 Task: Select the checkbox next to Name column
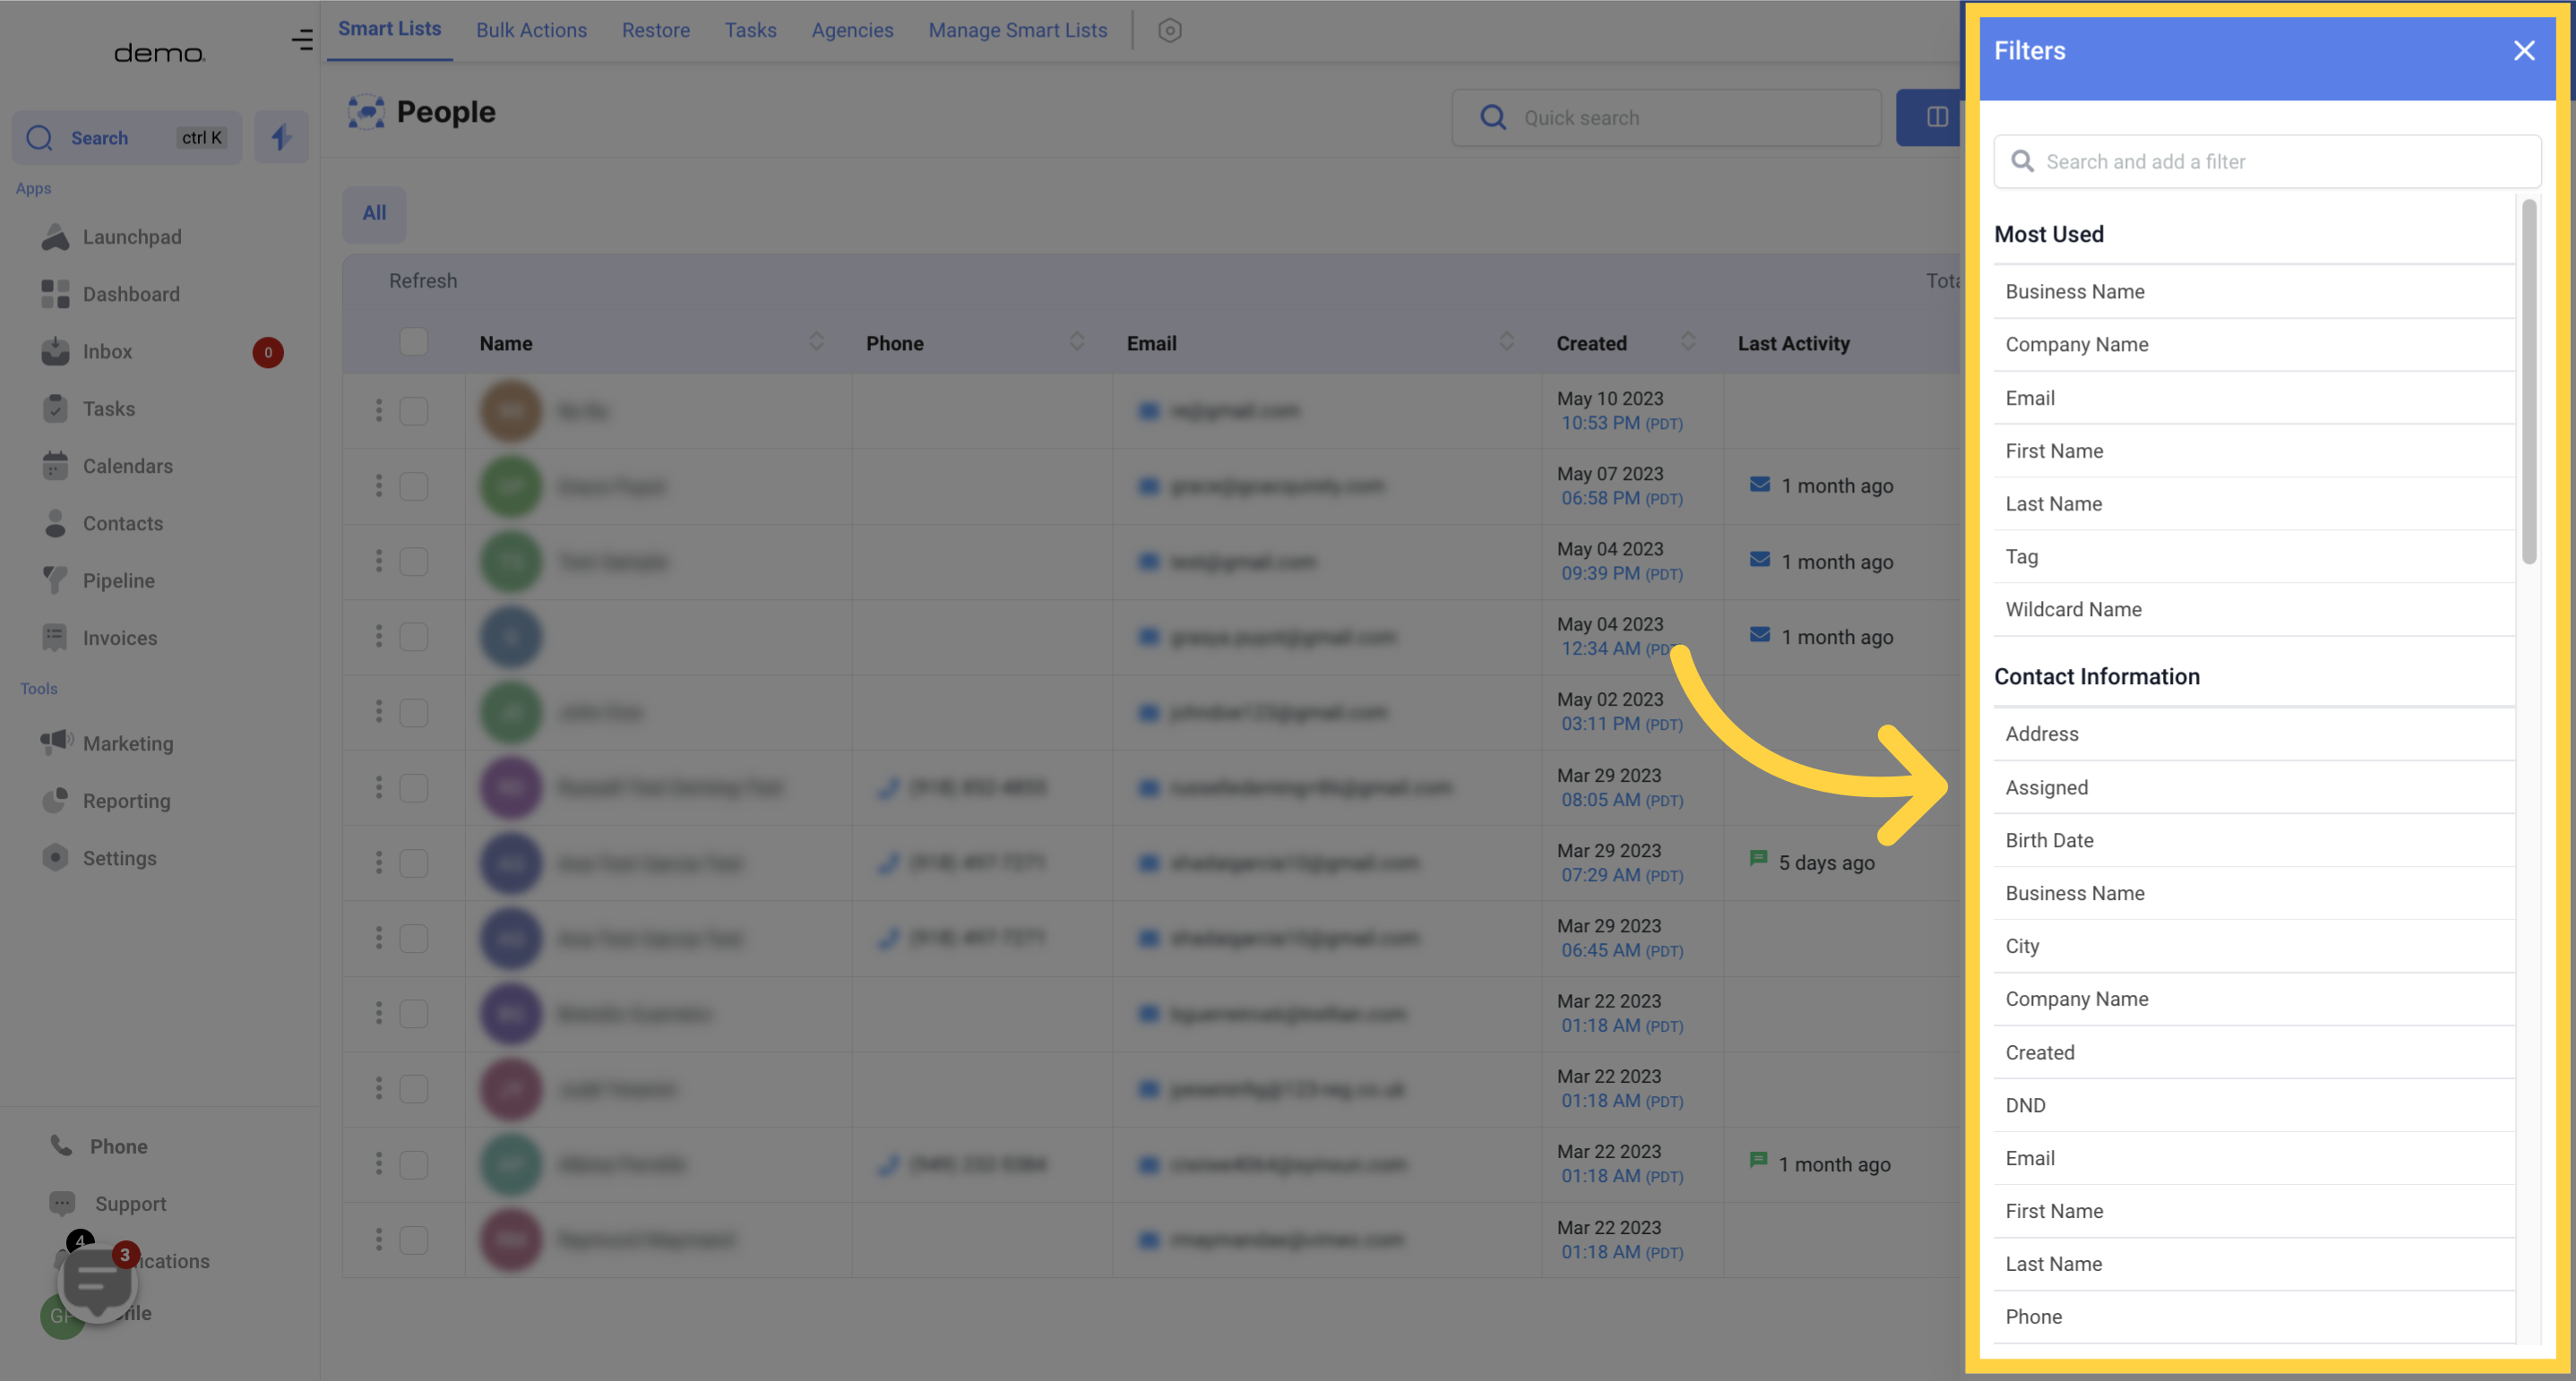click(414, 340)
